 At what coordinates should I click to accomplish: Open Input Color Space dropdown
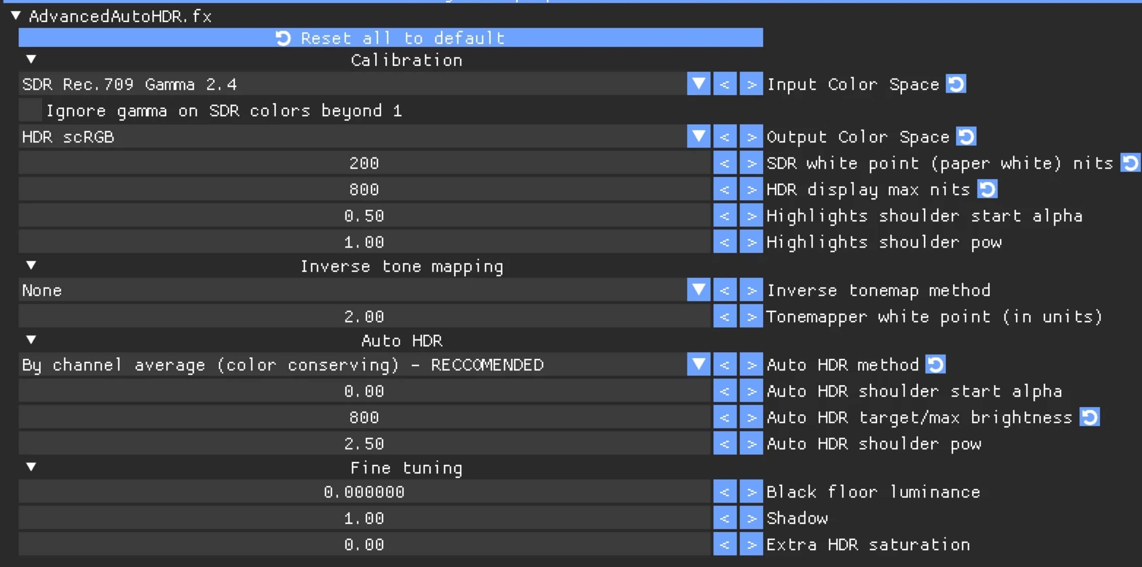click(698, 84)
